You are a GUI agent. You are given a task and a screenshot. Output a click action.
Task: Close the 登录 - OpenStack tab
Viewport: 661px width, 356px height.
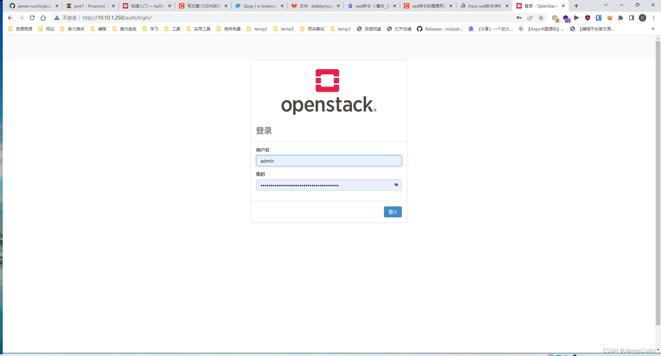click(563, 6)
